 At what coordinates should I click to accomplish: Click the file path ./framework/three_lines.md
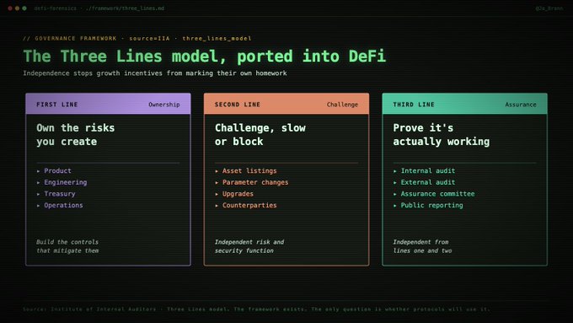pos(125,8)
